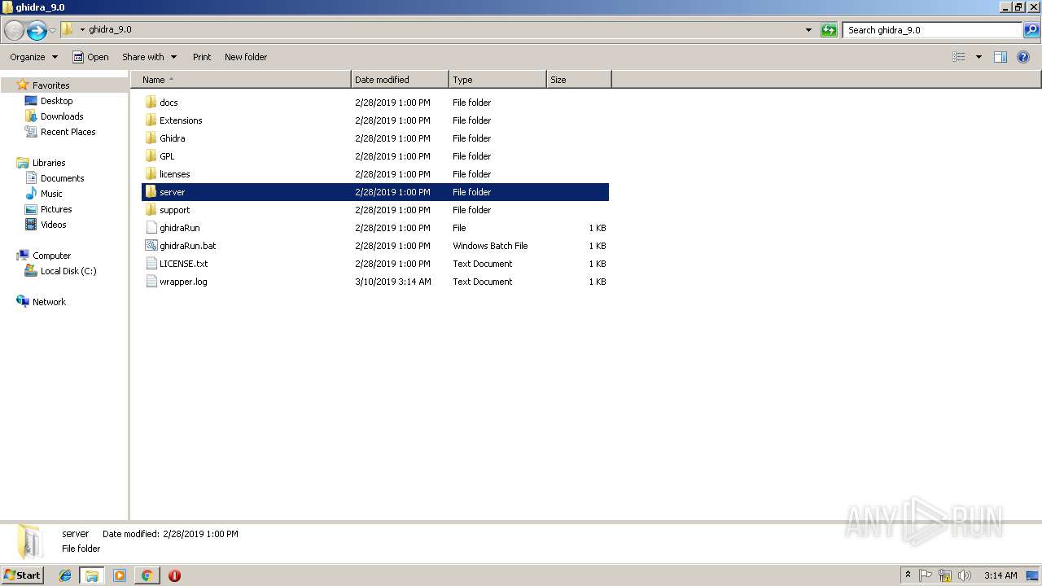Select the Documents library

(x=62, y=178)
